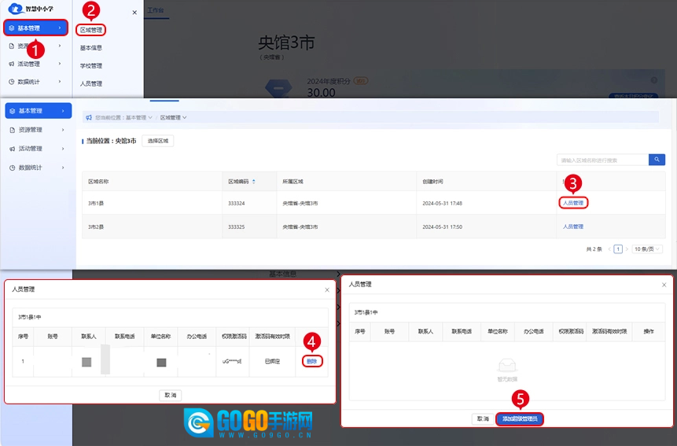Click the 智慧中小学 cloud logo

point(15,9)
